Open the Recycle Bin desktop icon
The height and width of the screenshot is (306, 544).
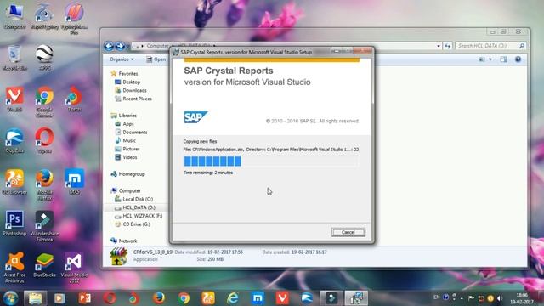tap(14, 58)
